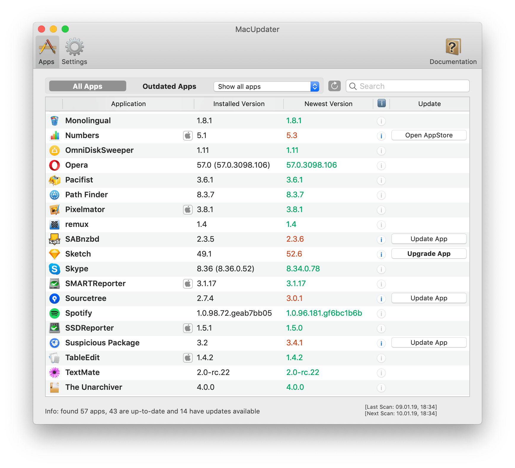This screenshot has width=515, height=468.
Task: Click Sketch's newest version 52.6
Action: coord(294,254)
